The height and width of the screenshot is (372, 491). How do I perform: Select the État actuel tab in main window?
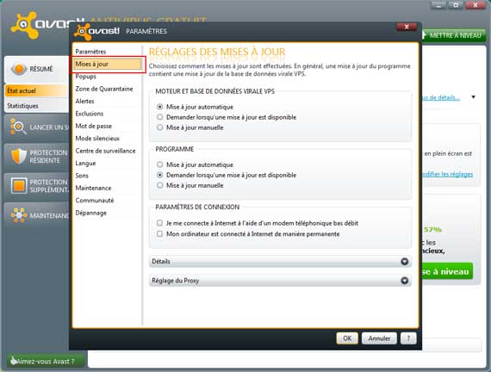pos(37,90)
